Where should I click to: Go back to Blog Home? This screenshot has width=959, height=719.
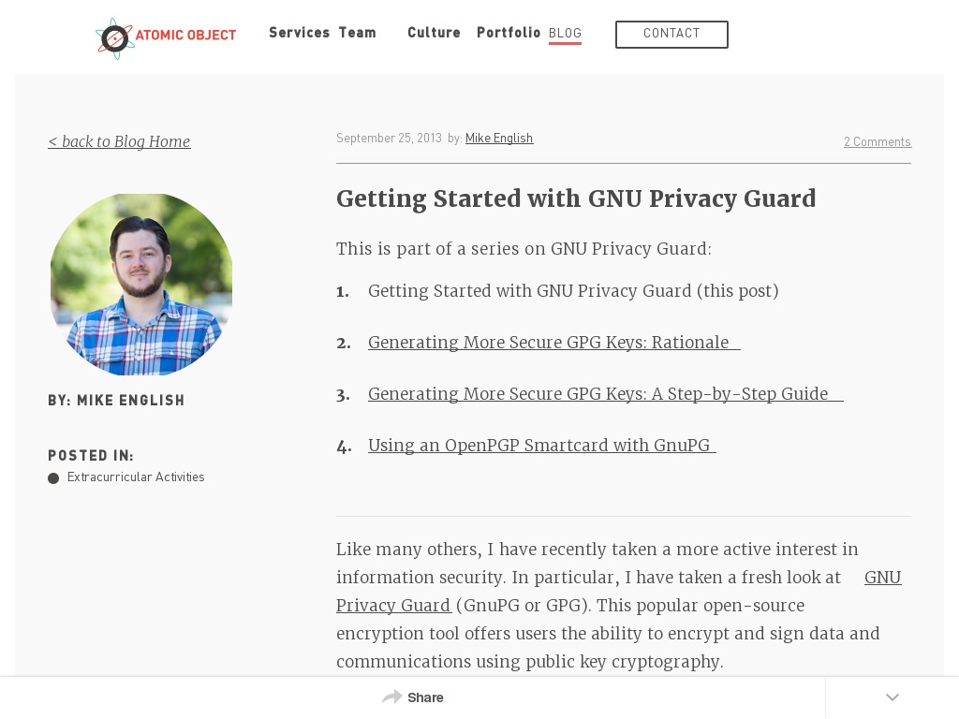point(119,142)
